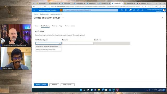Screen dimensions: 167x94
Task: Open the Notification type dropdown
Action: [49, 43]
